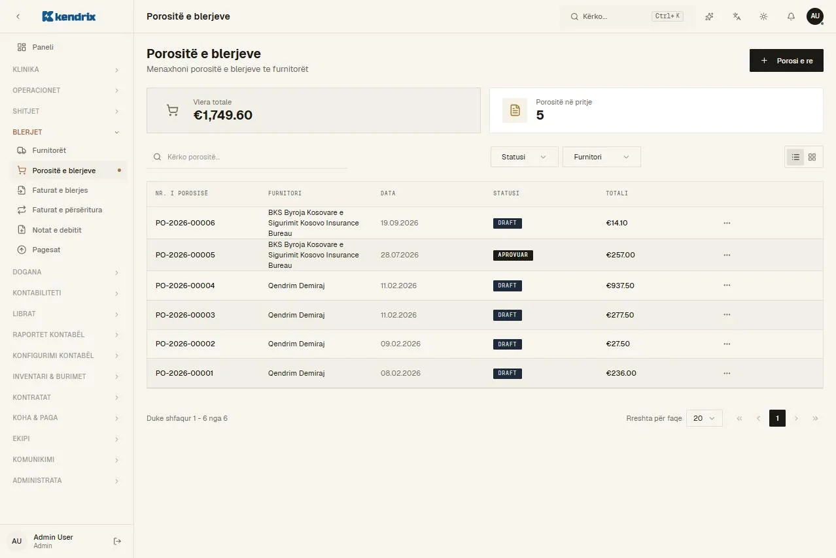Open the Statusi filter dropdown
Screen dimensions: 836x558
click(x=524, y=157)
